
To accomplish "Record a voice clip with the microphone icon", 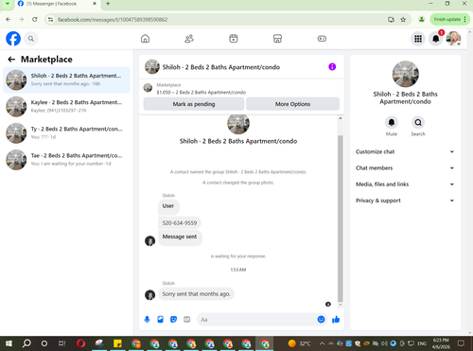I will click(x=147, y=320).
